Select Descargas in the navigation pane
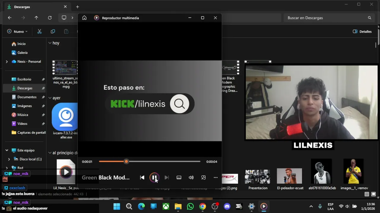 coord(25,88)
